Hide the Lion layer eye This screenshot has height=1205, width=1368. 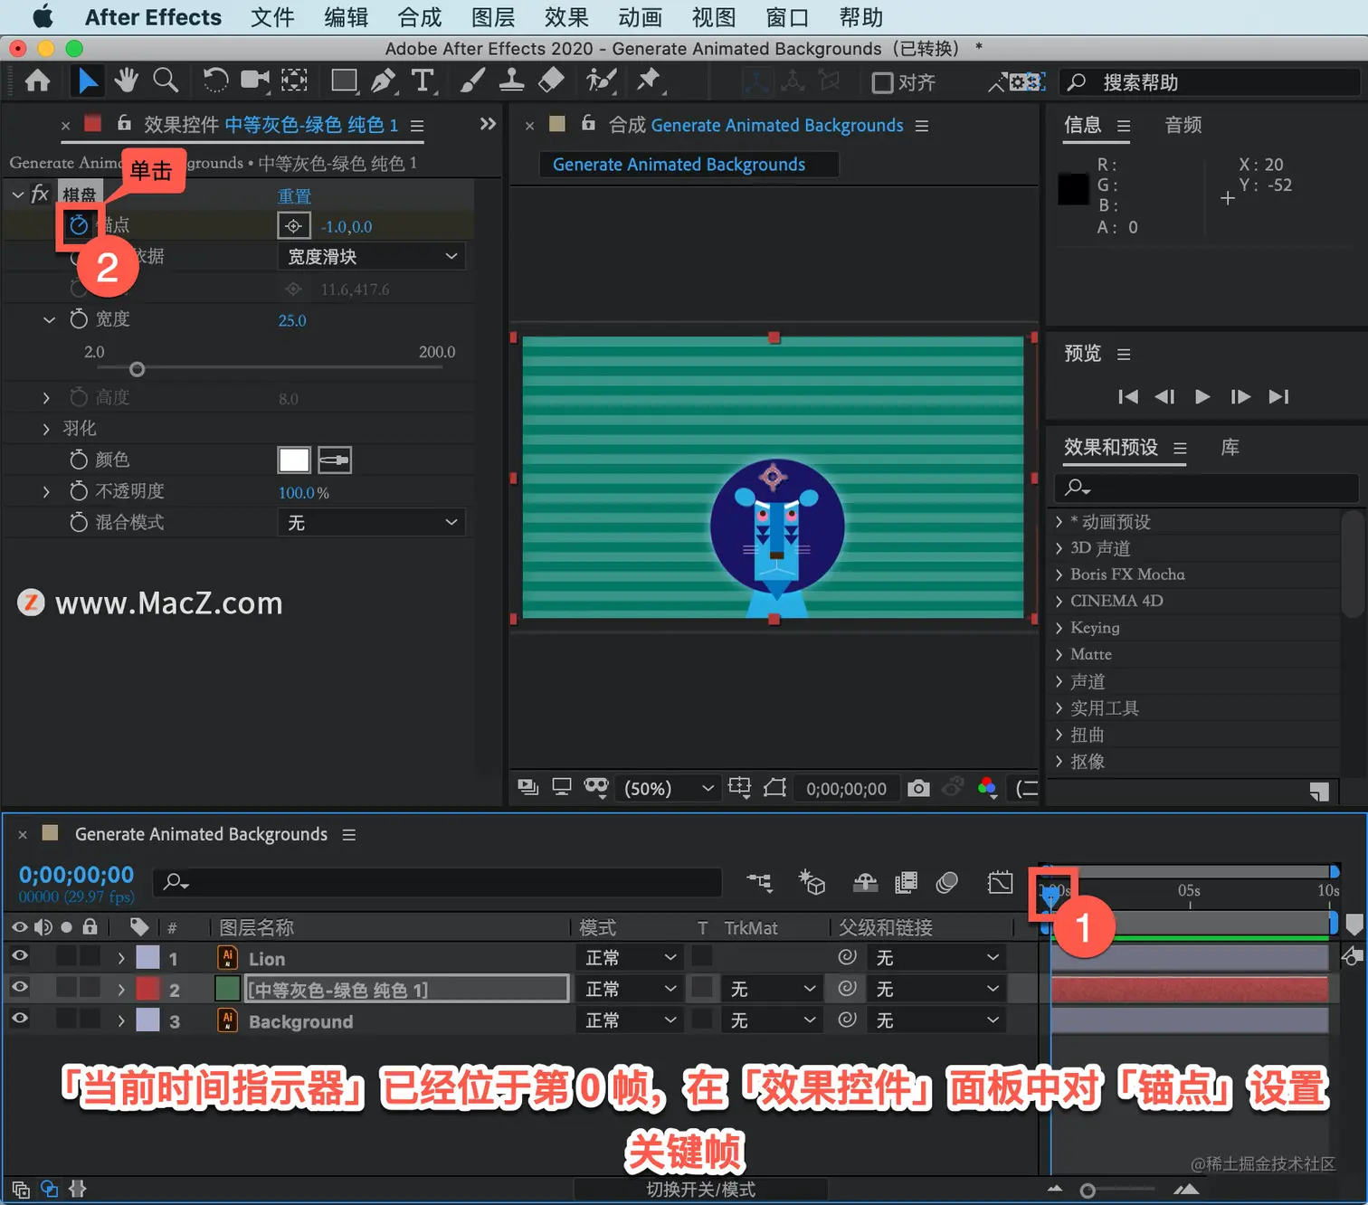point(19,957)
